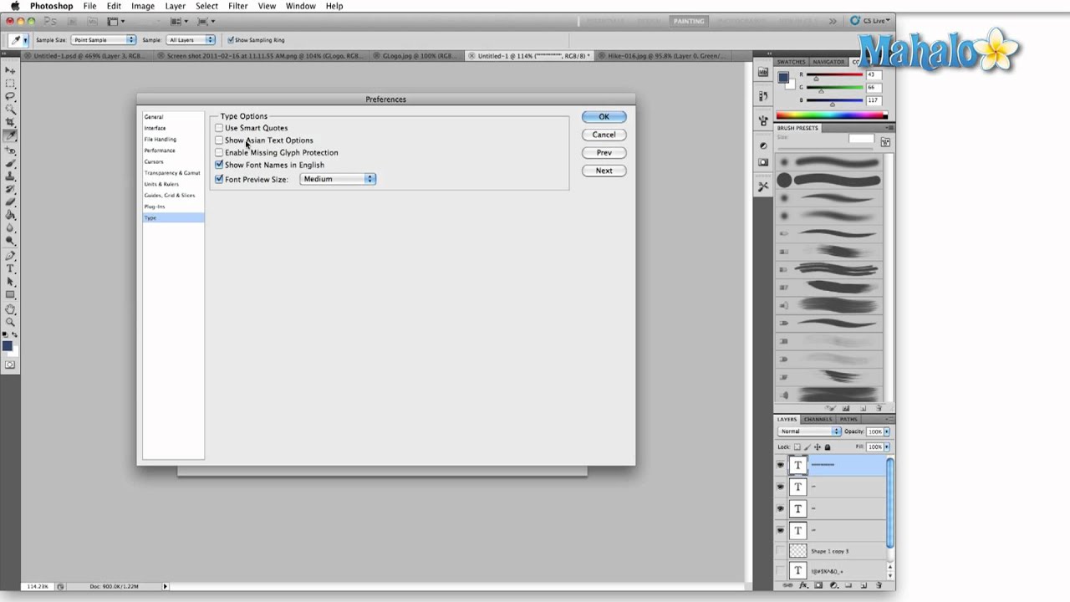
Task: Select the History Brush tool
Action: 11,189
